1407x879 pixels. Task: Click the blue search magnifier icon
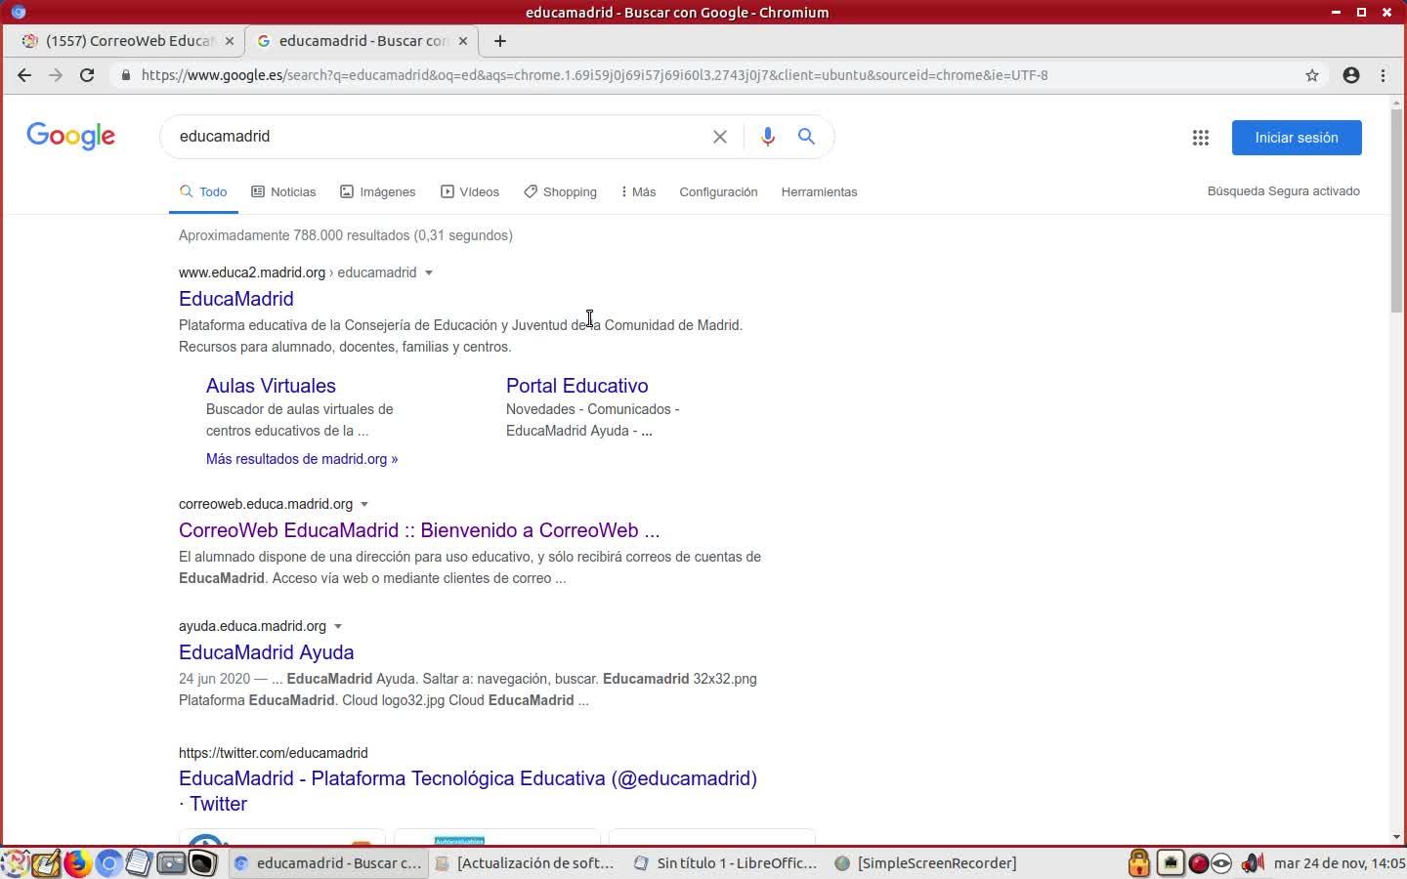tap(806, 137)
